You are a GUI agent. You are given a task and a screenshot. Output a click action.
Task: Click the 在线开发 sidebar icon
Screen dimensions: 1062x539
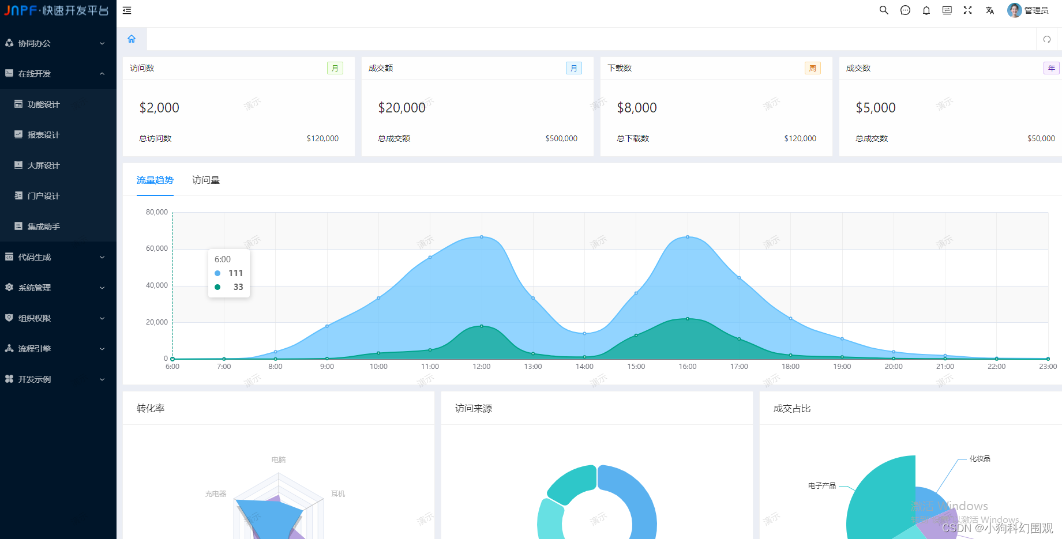click(x=9, y=74)
